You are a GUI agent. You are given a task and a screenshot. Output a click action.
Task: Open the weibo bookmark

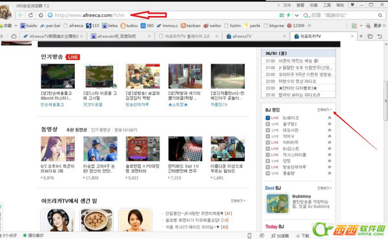tap(212, 25)
